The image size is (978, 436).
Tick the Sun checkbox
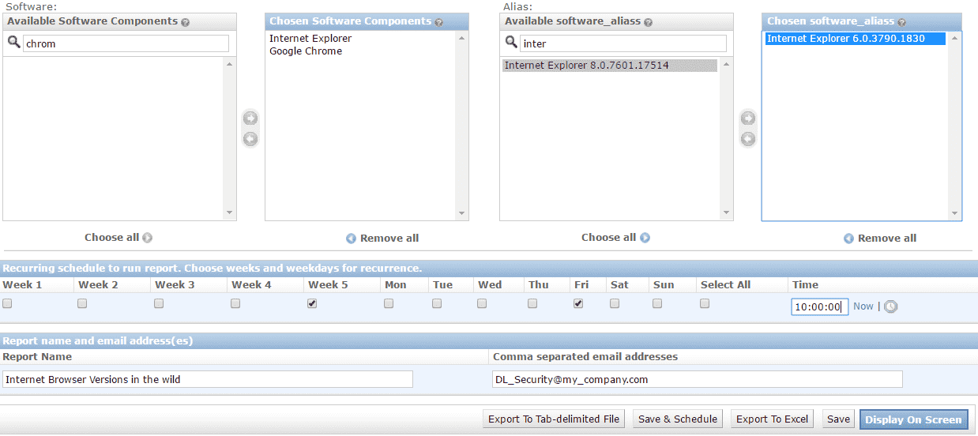click(x=657, y=303)
